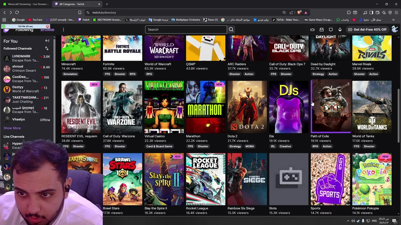401x225 pixels.
Task: Open Pokémon Pokopia category cover
Action: (372, 179)
